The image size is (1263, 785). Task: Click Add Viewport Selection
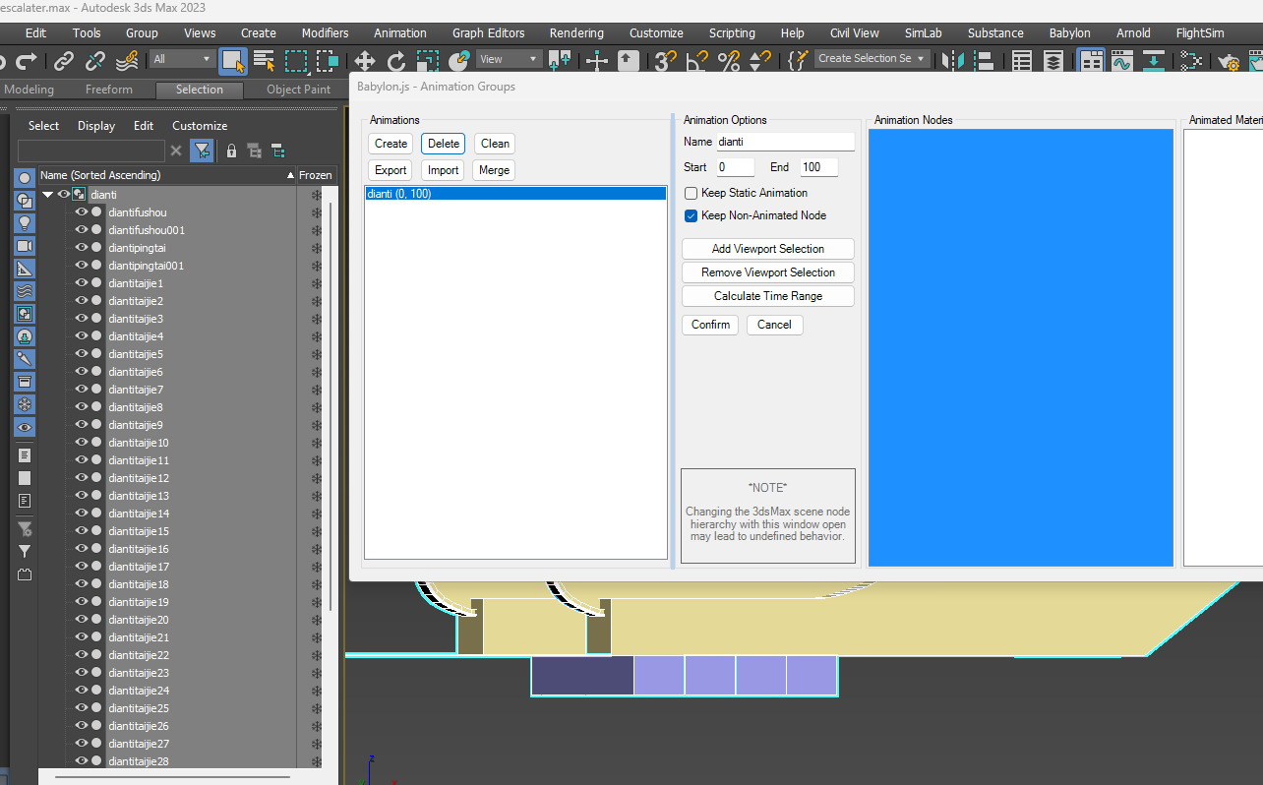(x=768, y=249)
